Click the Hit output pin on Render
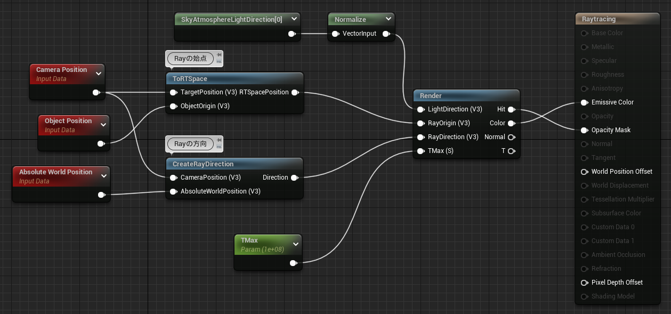This screenshot has width=671, height=314. click(x=511, y=109)
